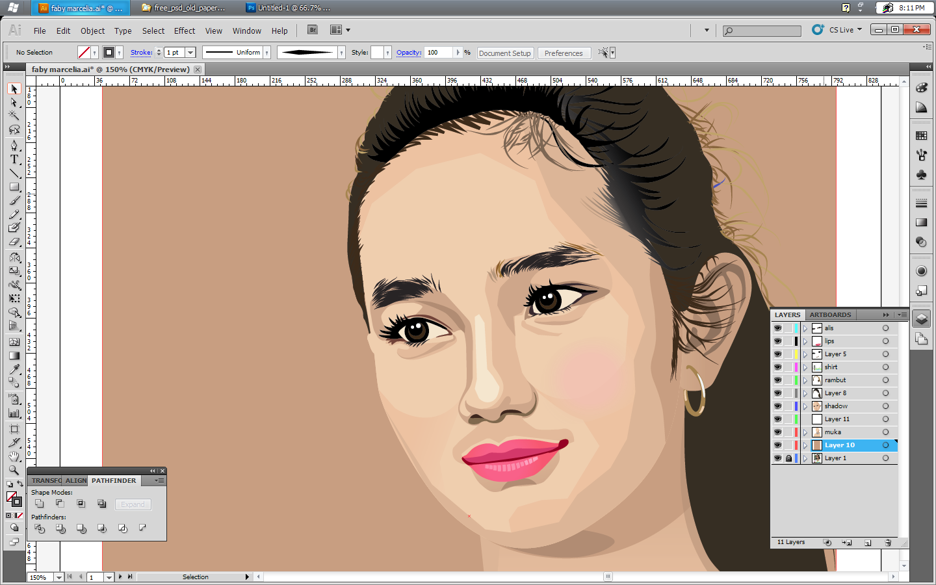The height and width of the screenshot is (585, 936).
Task: Open the Adobe Bridge icon
Action: coord(313,30)
